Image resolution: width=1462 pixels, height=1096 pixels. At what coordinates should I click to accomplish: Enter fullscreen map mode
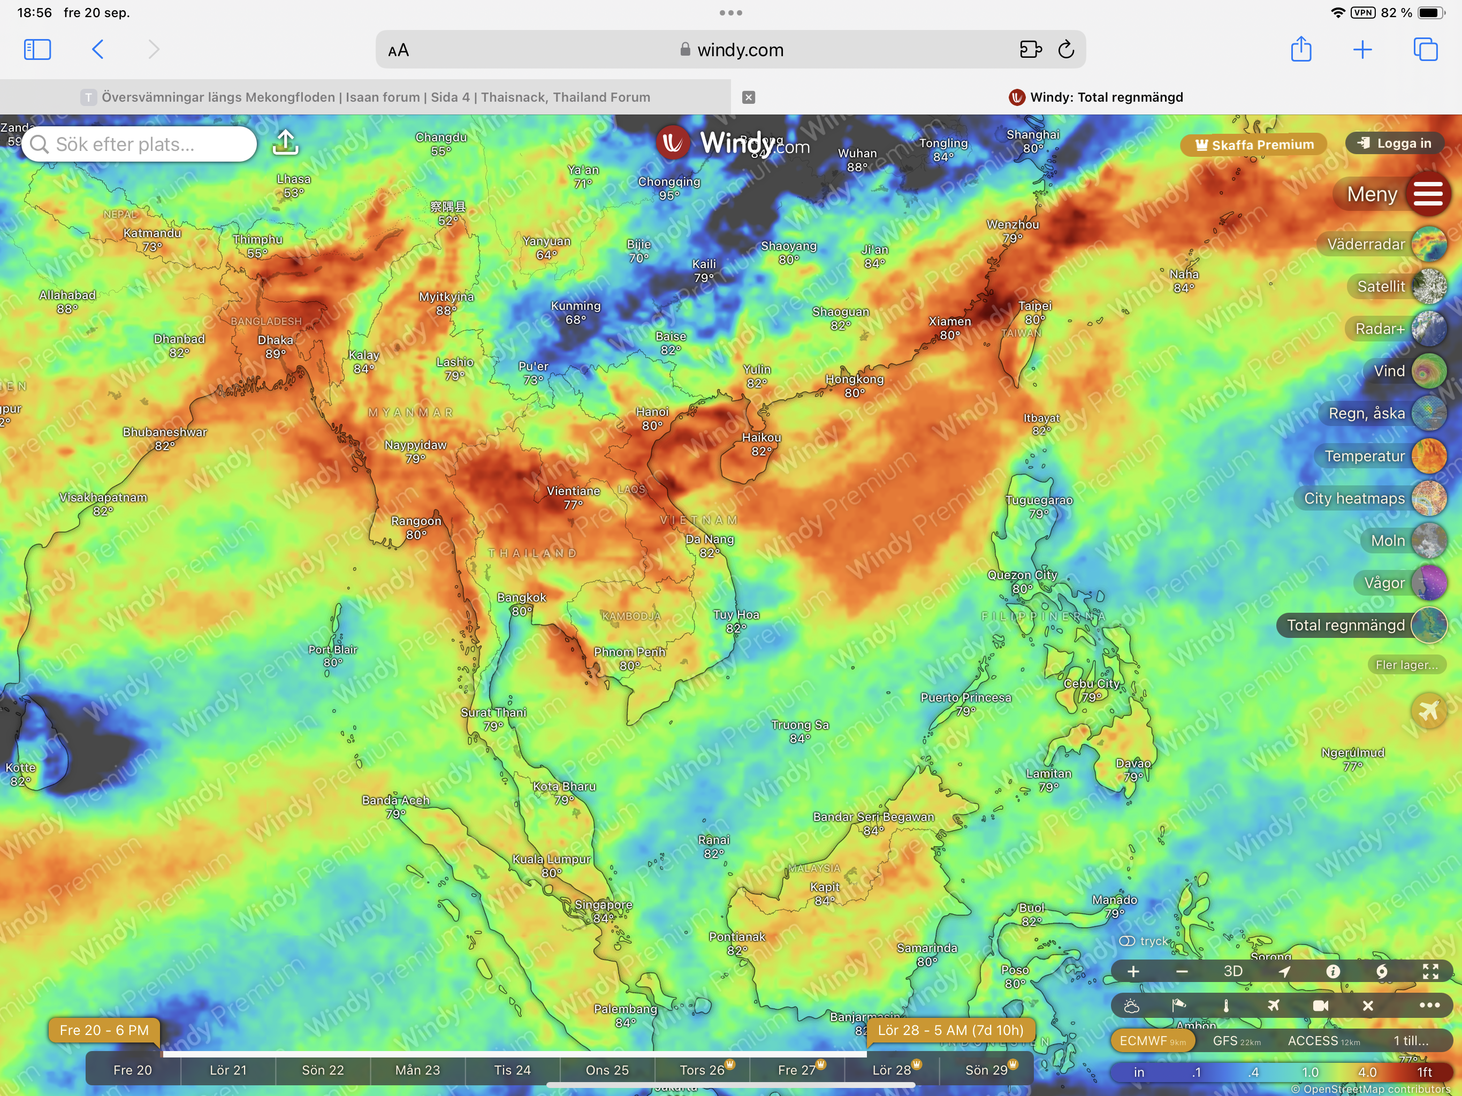point(1430,971)
